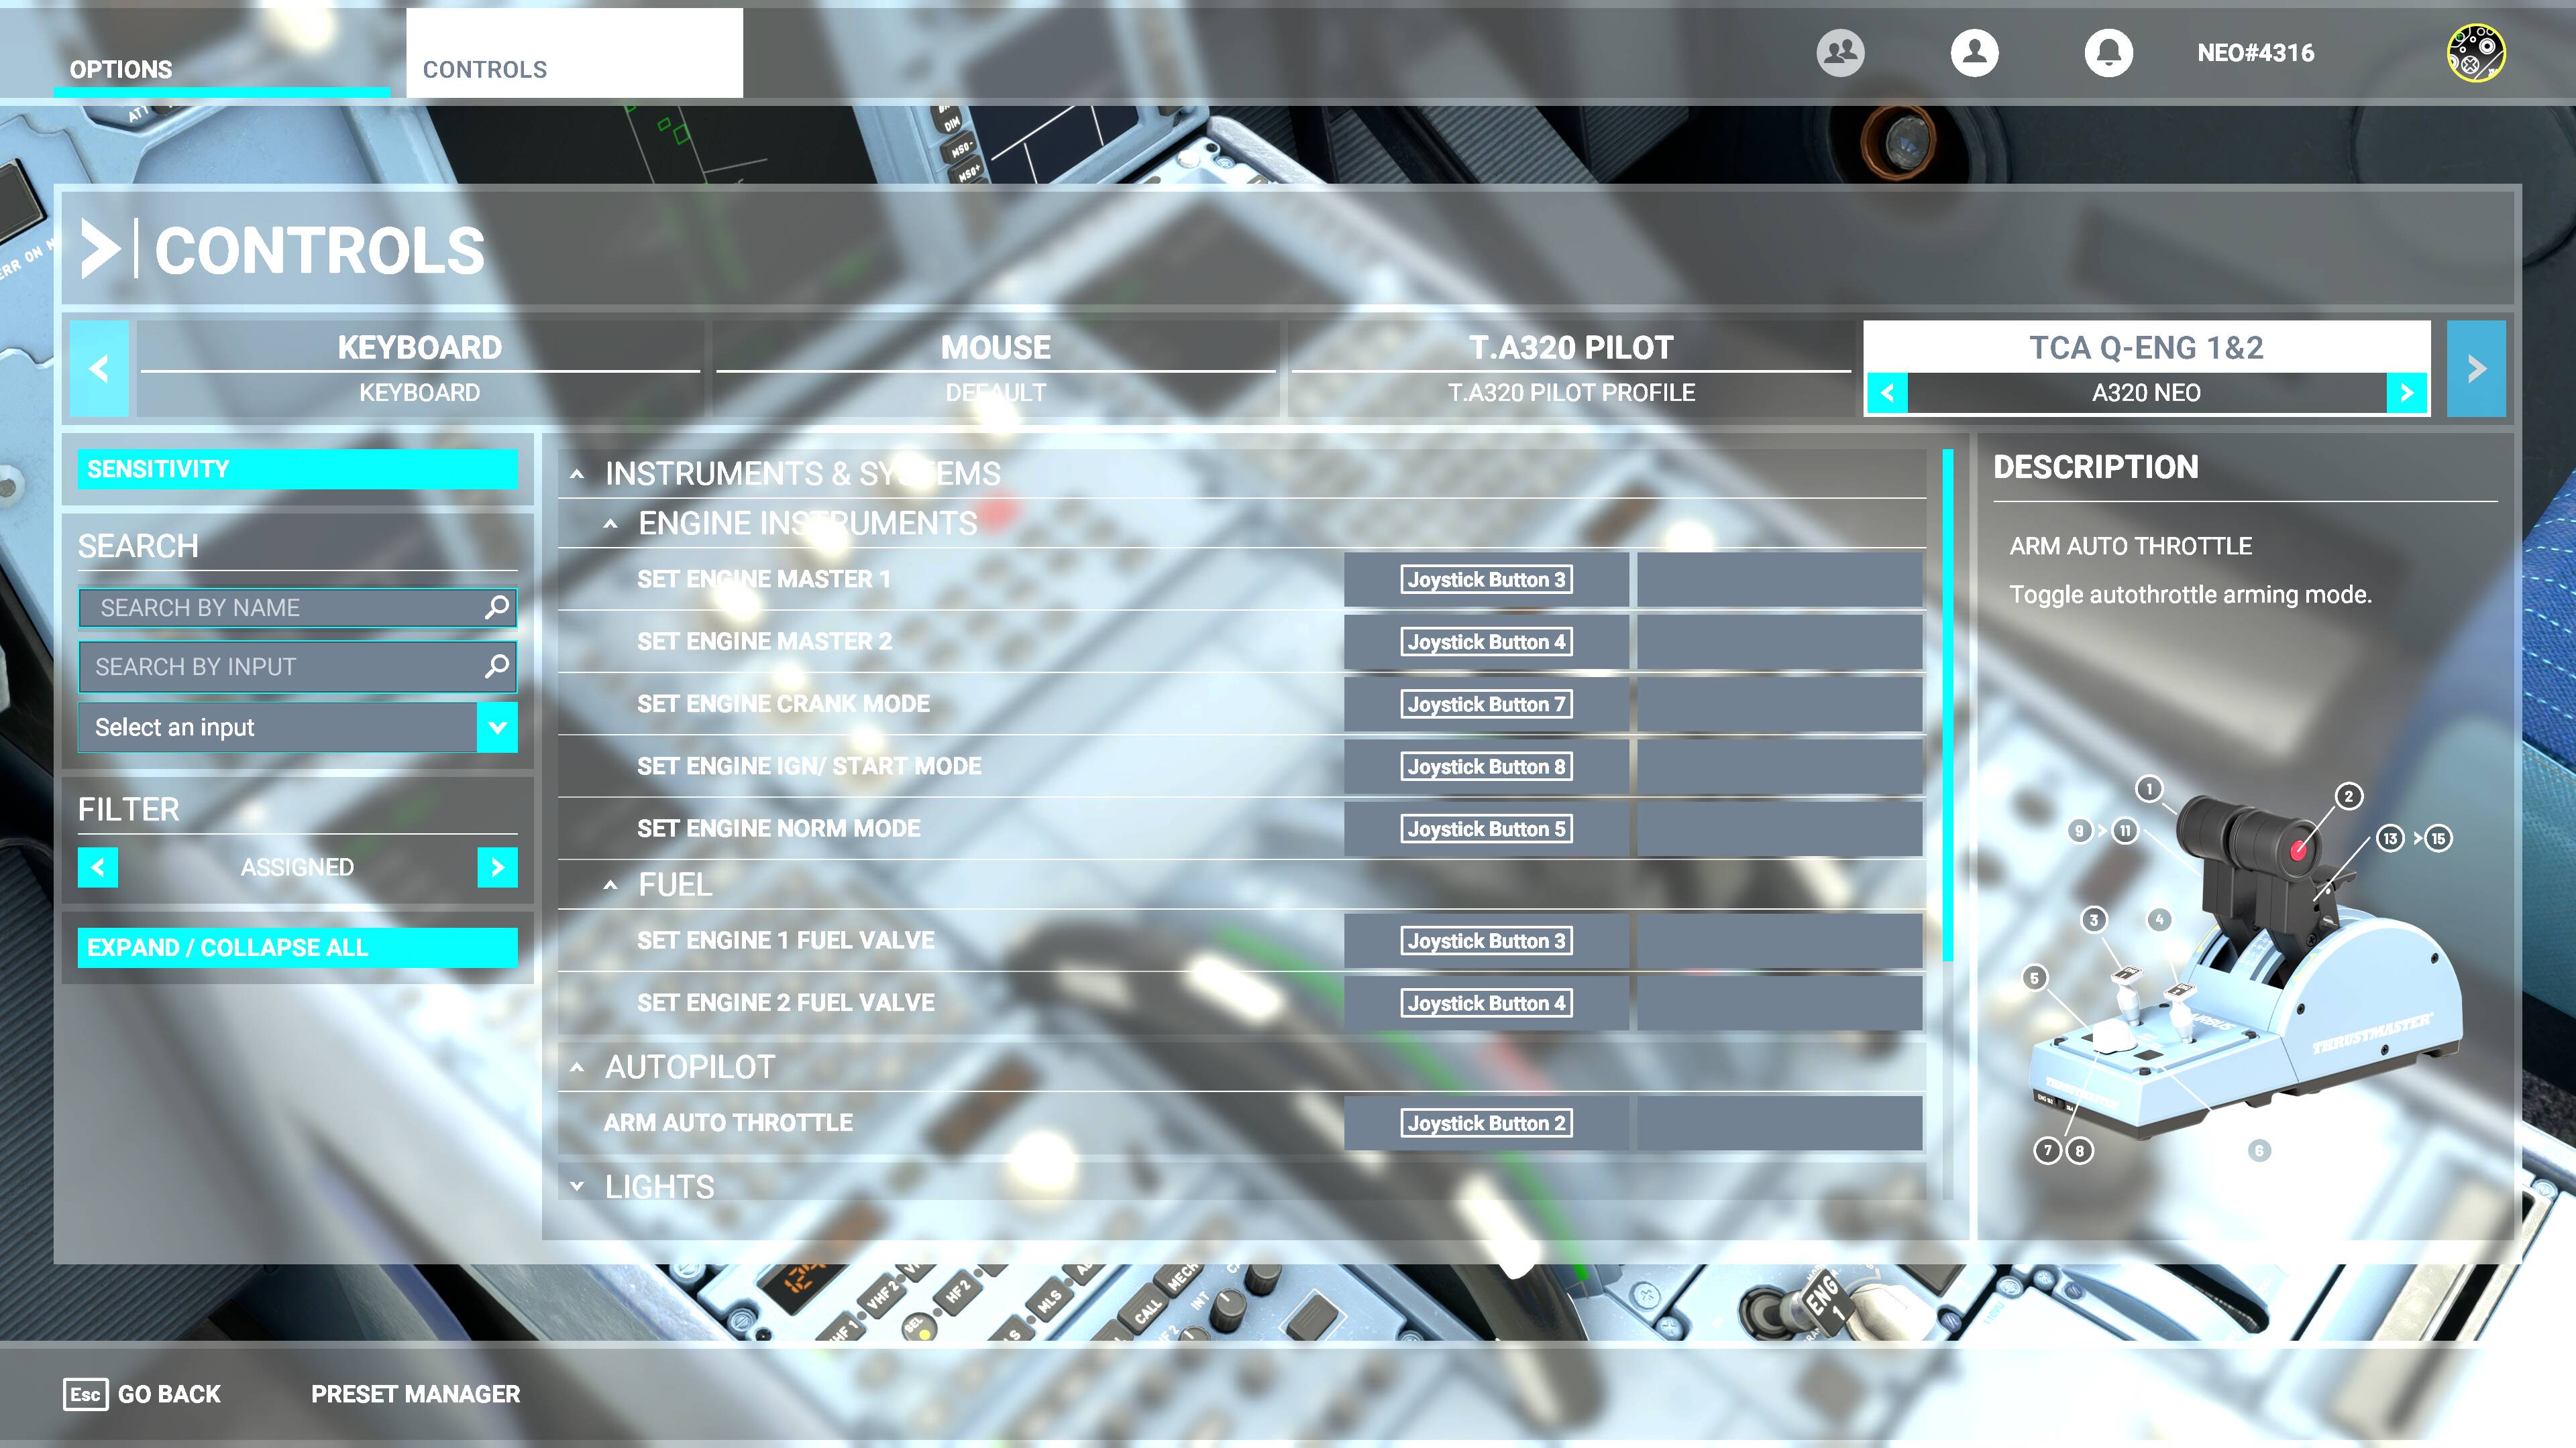This screenshot has height=1448, width=2576.
Task: Collapse the FUEL section
Action: coord(610,886)
